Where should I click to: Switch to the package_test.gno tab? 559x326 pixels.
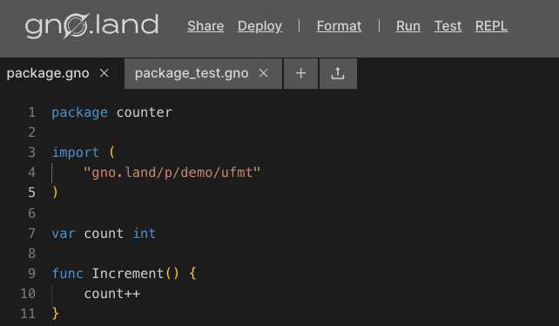point(192,73)
